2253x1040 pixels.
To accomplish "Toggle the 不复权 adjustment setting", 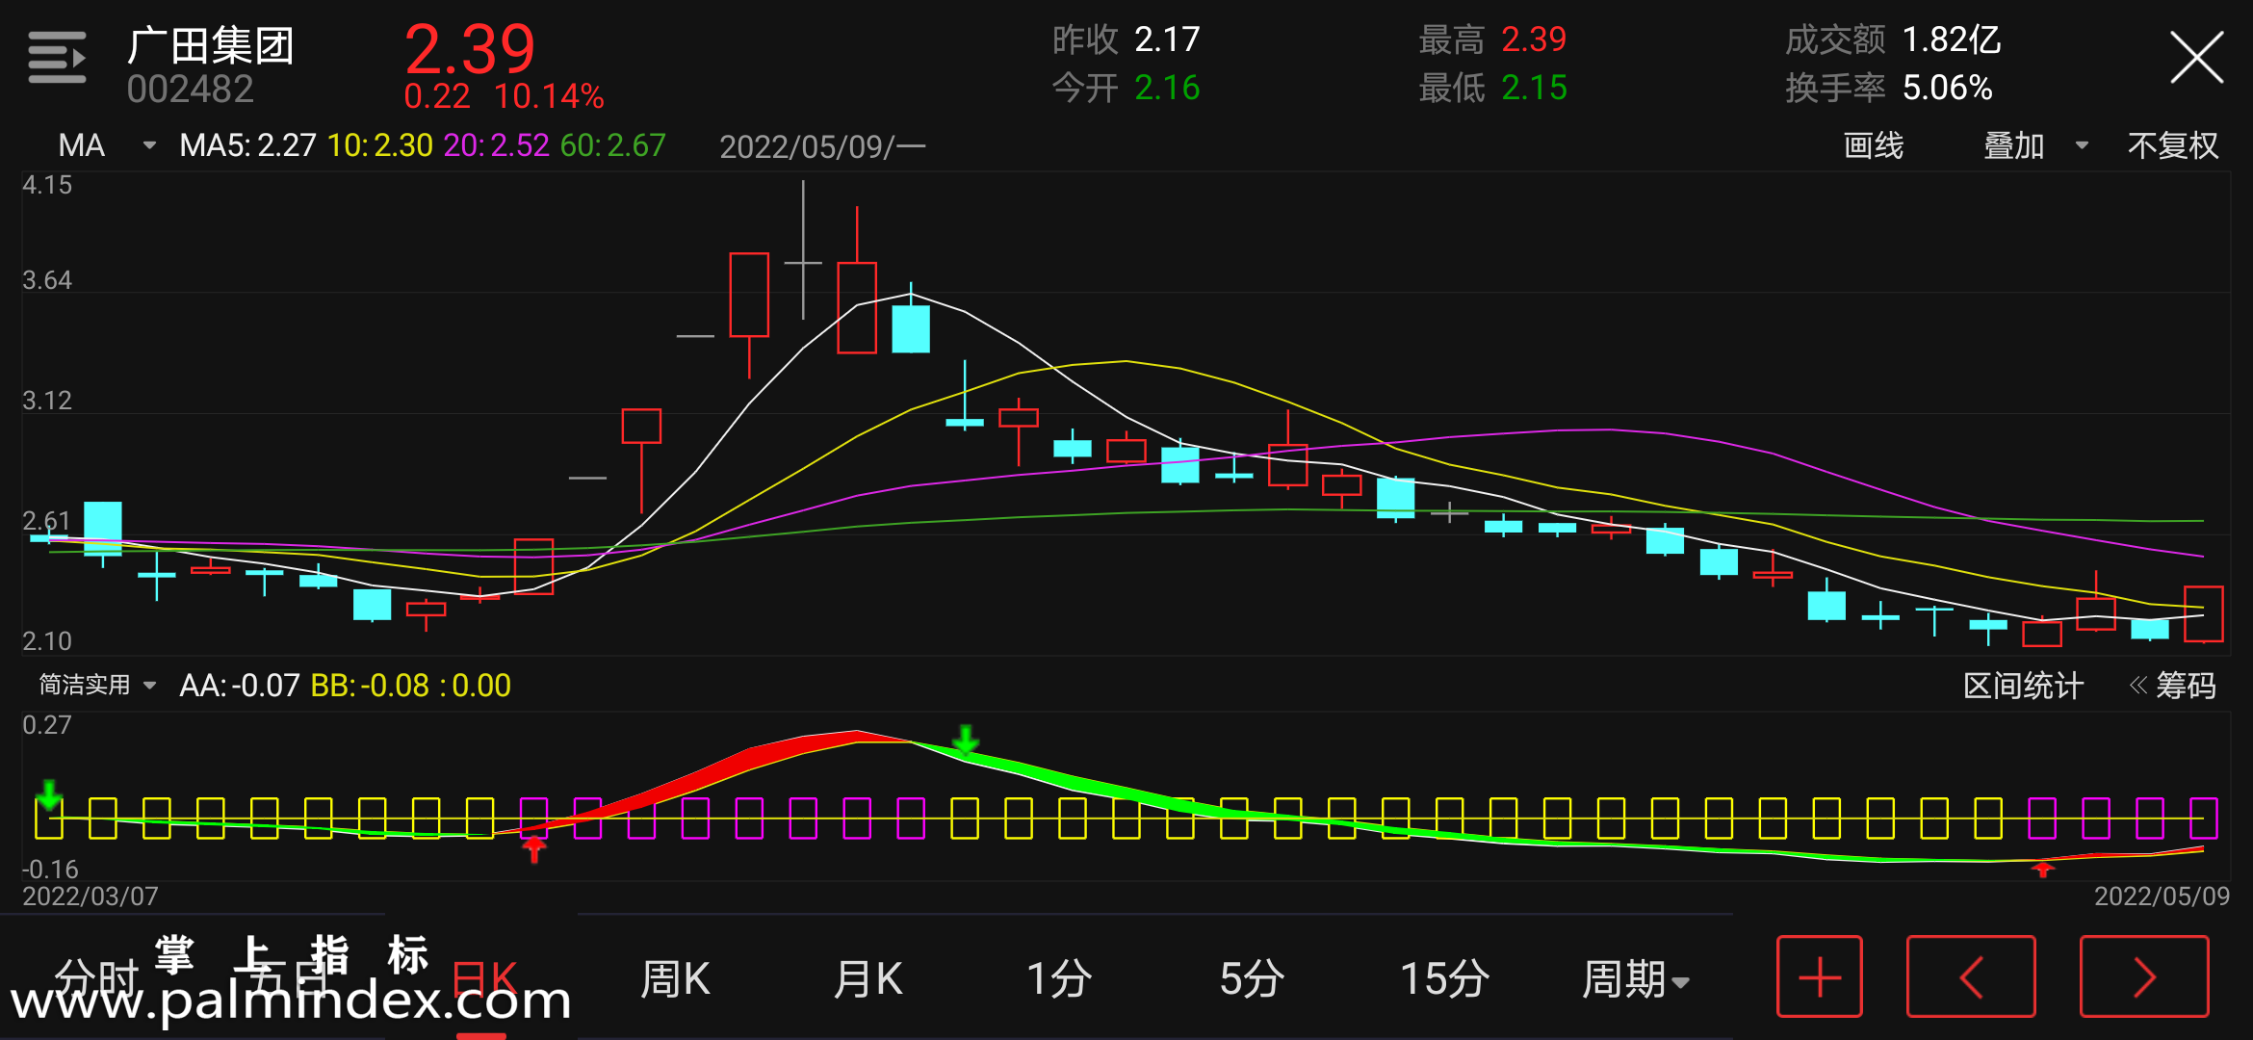I will 2173,145.
